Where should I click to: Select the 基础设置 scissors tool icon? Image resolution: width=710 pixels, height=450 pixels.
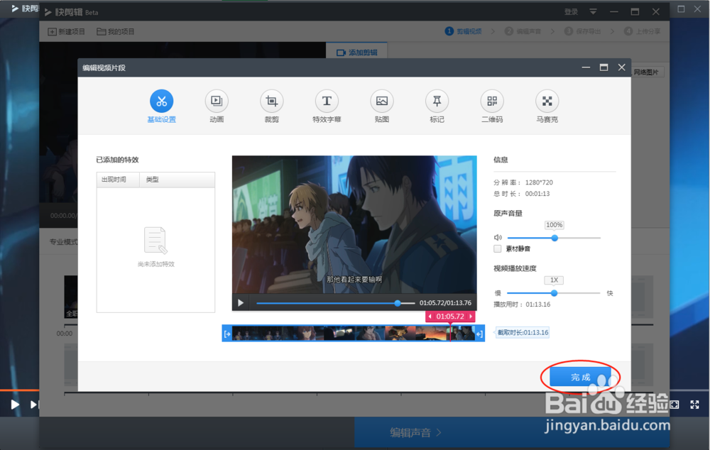tap(162, 101)
